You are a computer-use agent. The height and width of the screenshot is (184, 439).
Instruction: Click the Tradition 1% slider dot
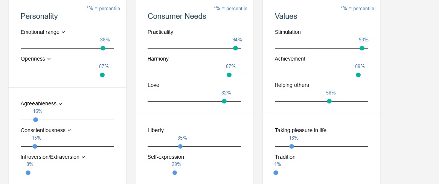[x=276, y=173]
